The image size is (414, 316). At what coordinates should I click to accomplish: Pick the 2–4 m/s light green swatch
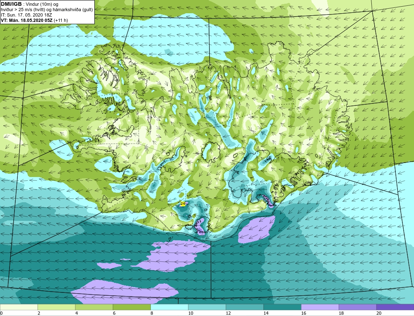pos(56,307)
